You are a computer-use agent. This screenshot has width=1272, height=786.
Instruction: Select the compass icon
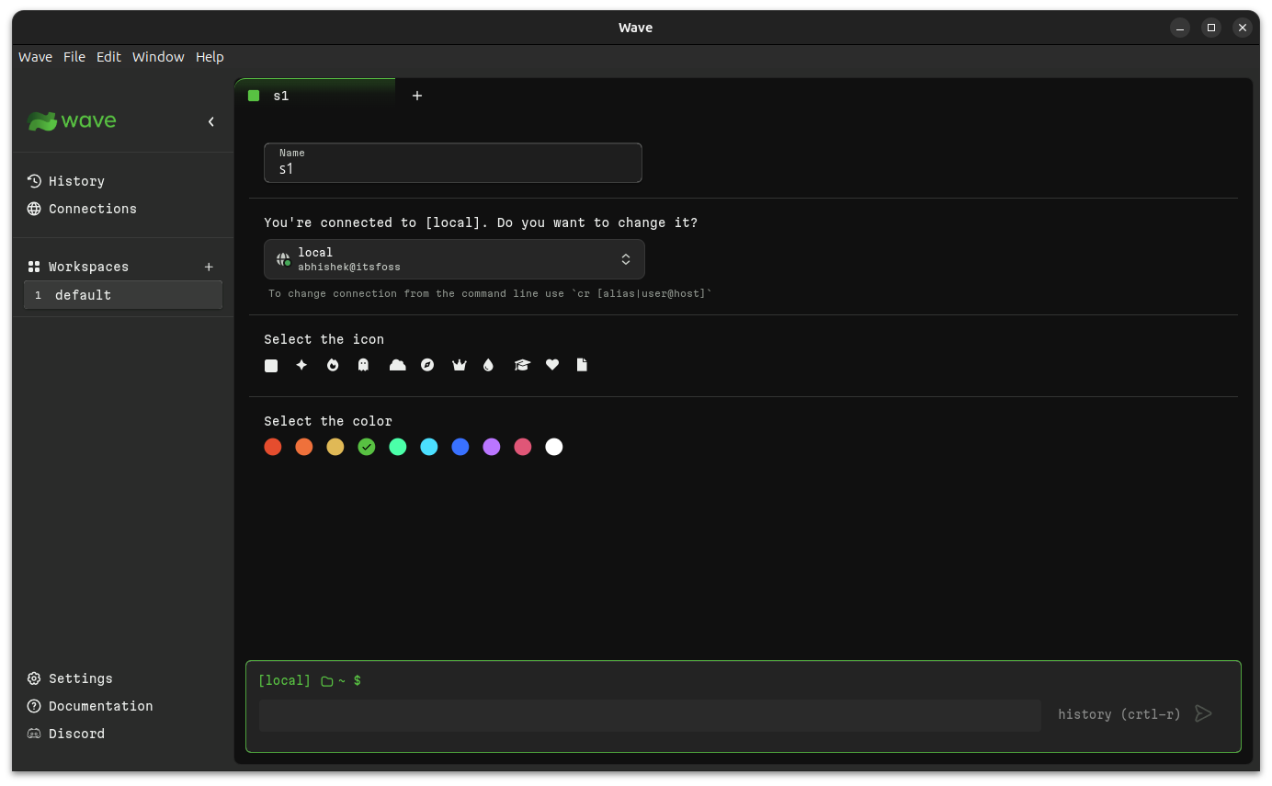427,365
